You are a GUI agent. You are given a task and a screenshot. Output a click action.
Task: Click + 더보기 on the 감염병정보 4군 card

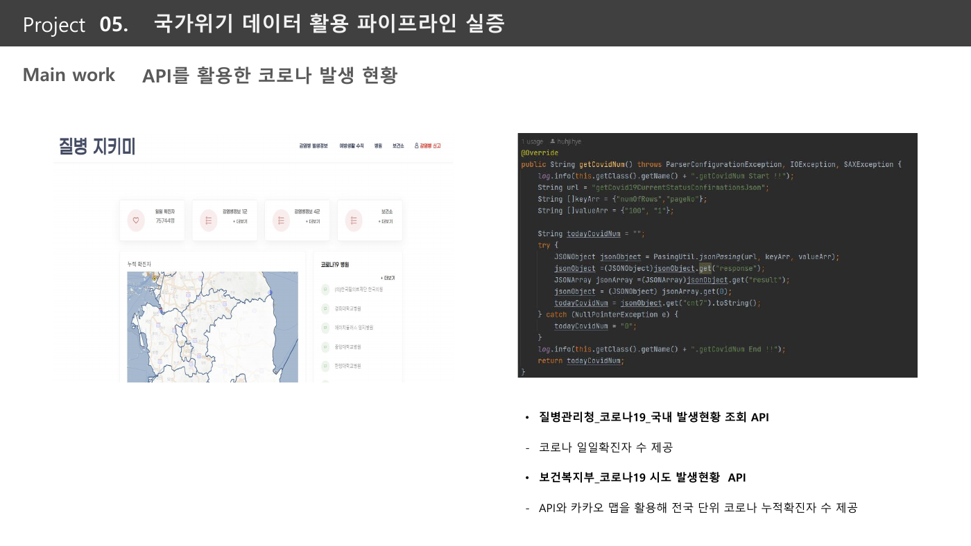click(312, 222)
